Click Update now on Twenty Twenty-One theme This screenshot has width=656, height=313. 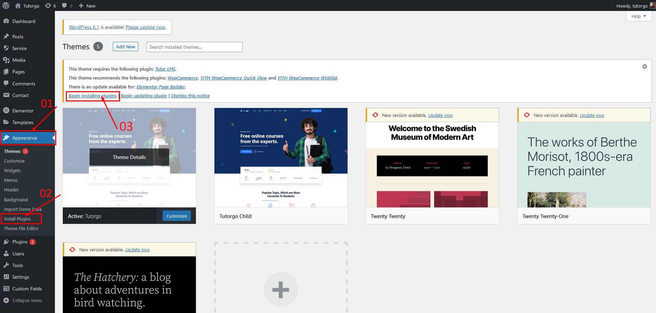pos(592,115)
